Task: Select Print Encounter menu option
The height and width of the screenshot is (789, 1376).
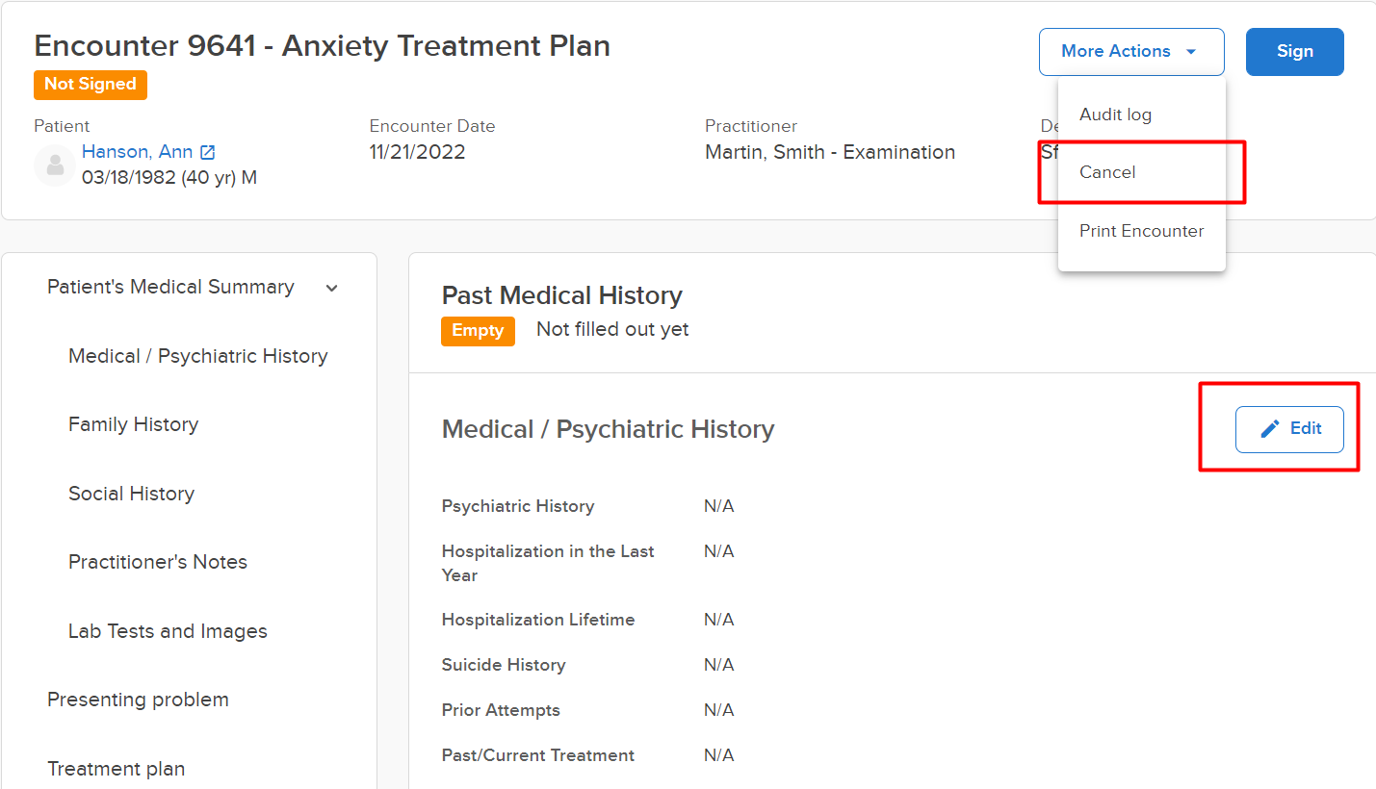Action: (1141, 231)
